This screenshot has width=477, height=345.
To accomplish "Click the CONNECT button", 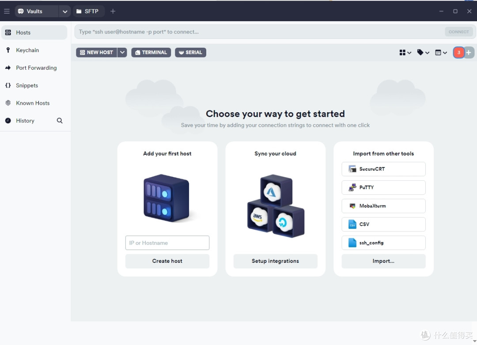I will (x=459, y=32).
